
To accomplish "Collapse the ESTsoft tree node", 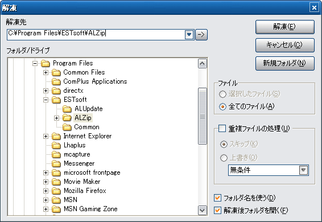I will click(x=46, y=100).
